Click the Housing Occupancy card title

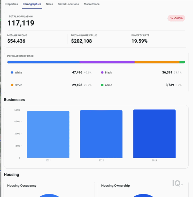tap(22, 185)
